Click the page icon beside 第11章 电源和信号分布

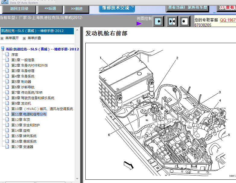pyautogui.click(x=7, y=114)
